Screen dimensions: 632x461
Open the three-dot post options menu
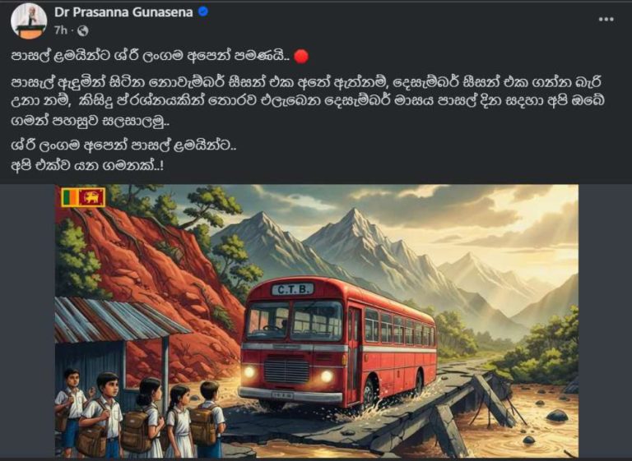point(606,20)
